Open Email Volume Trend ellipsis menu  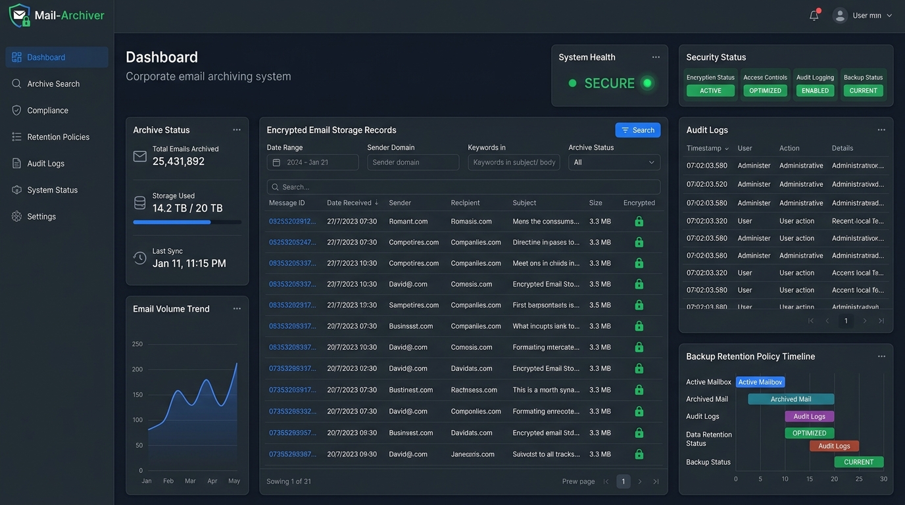coord(237,309)
